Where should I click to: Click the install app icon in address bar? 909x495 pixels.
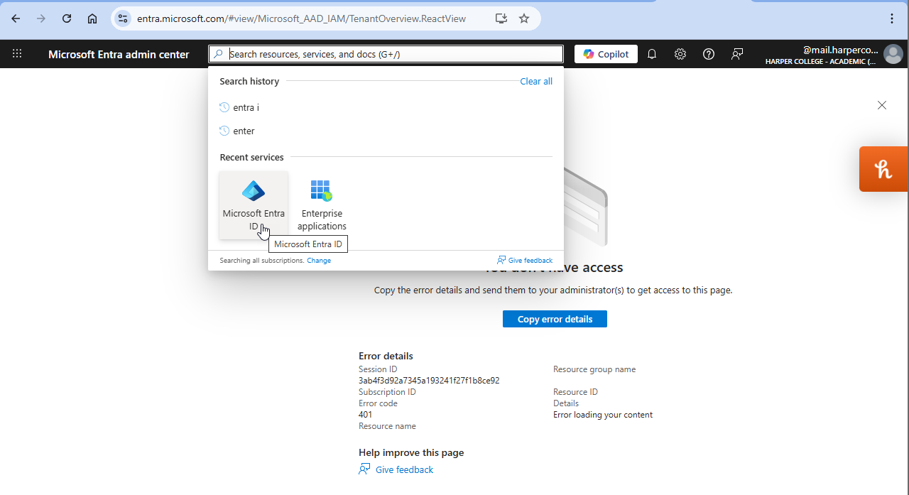501,19
